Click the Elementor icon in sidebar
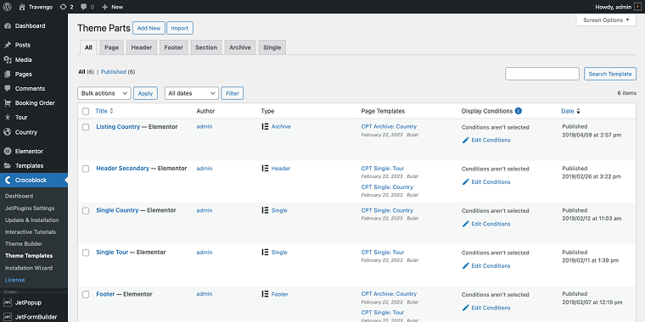The height and width of the screenshot is (322, 645). click(8, 151)
